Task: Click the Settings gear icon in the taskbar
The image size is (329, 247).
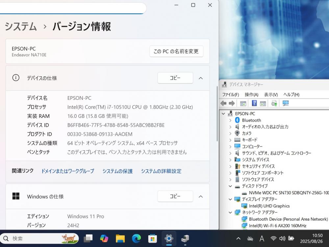Action: coord(169,238)
